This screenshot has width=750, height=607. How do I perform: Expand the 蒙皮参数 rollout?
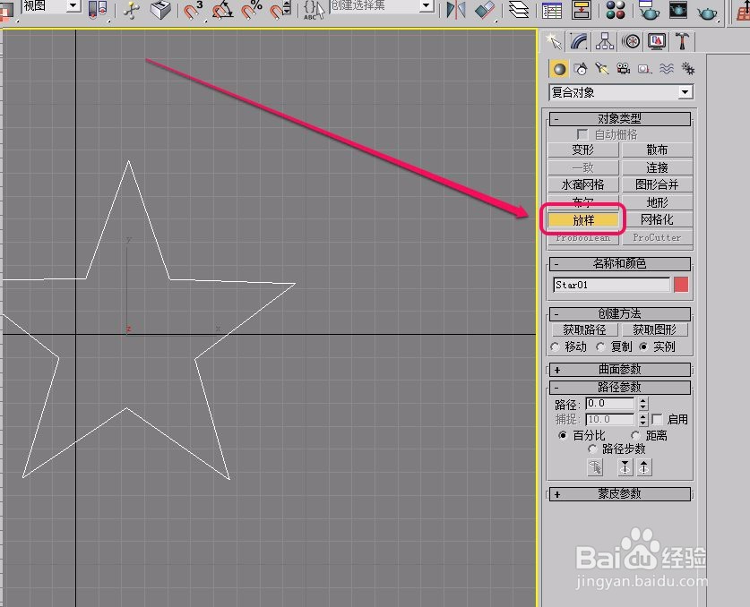coord(619,493)
